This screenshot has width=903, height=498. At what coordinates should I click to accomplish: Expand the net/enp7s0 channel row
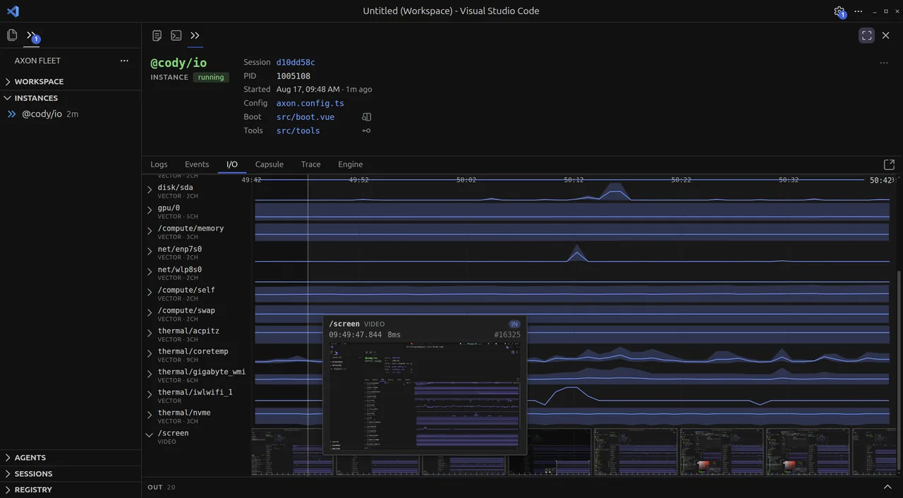pyautogui.click(x=150, y=251)
